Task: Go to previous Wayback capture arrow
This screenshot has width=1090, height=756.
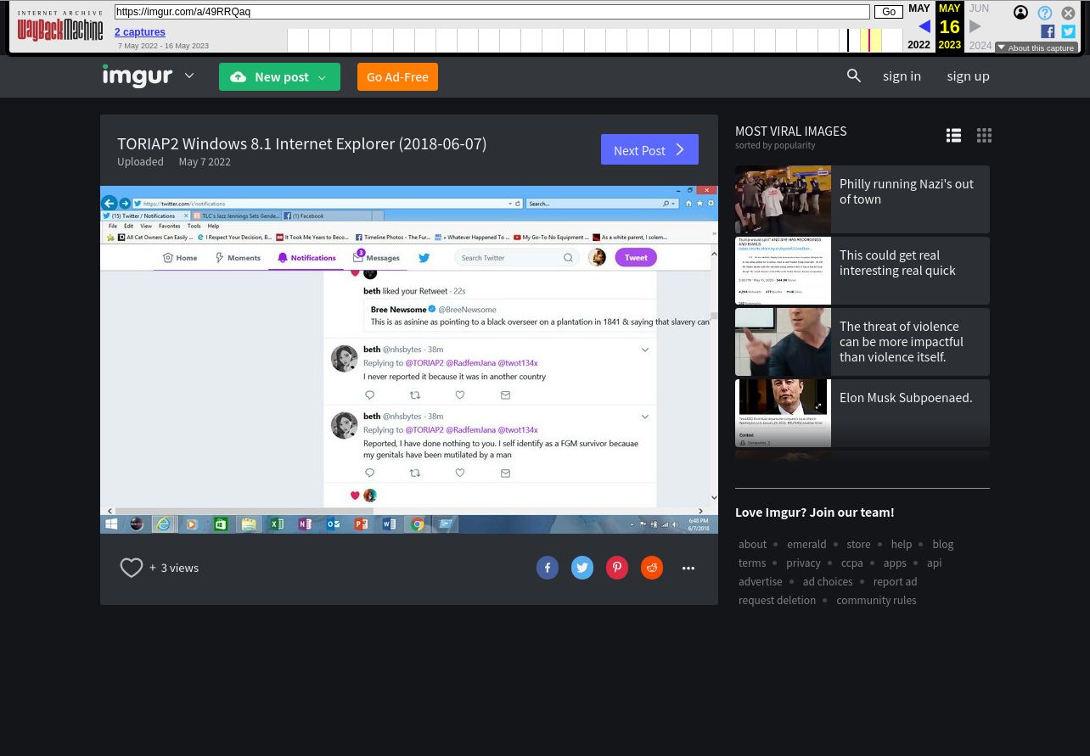Action: (924, 26)
